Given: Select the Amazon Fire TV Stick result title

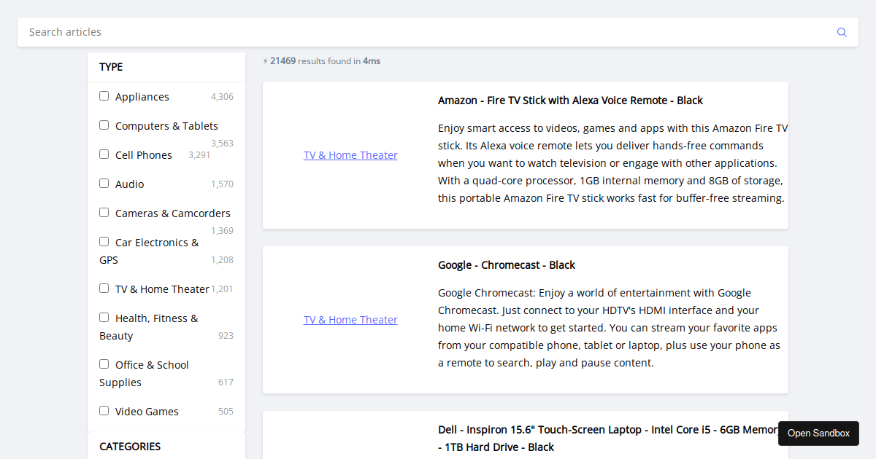Looking at the screenshot, I should pyautogui.click(x=570, y=100).
